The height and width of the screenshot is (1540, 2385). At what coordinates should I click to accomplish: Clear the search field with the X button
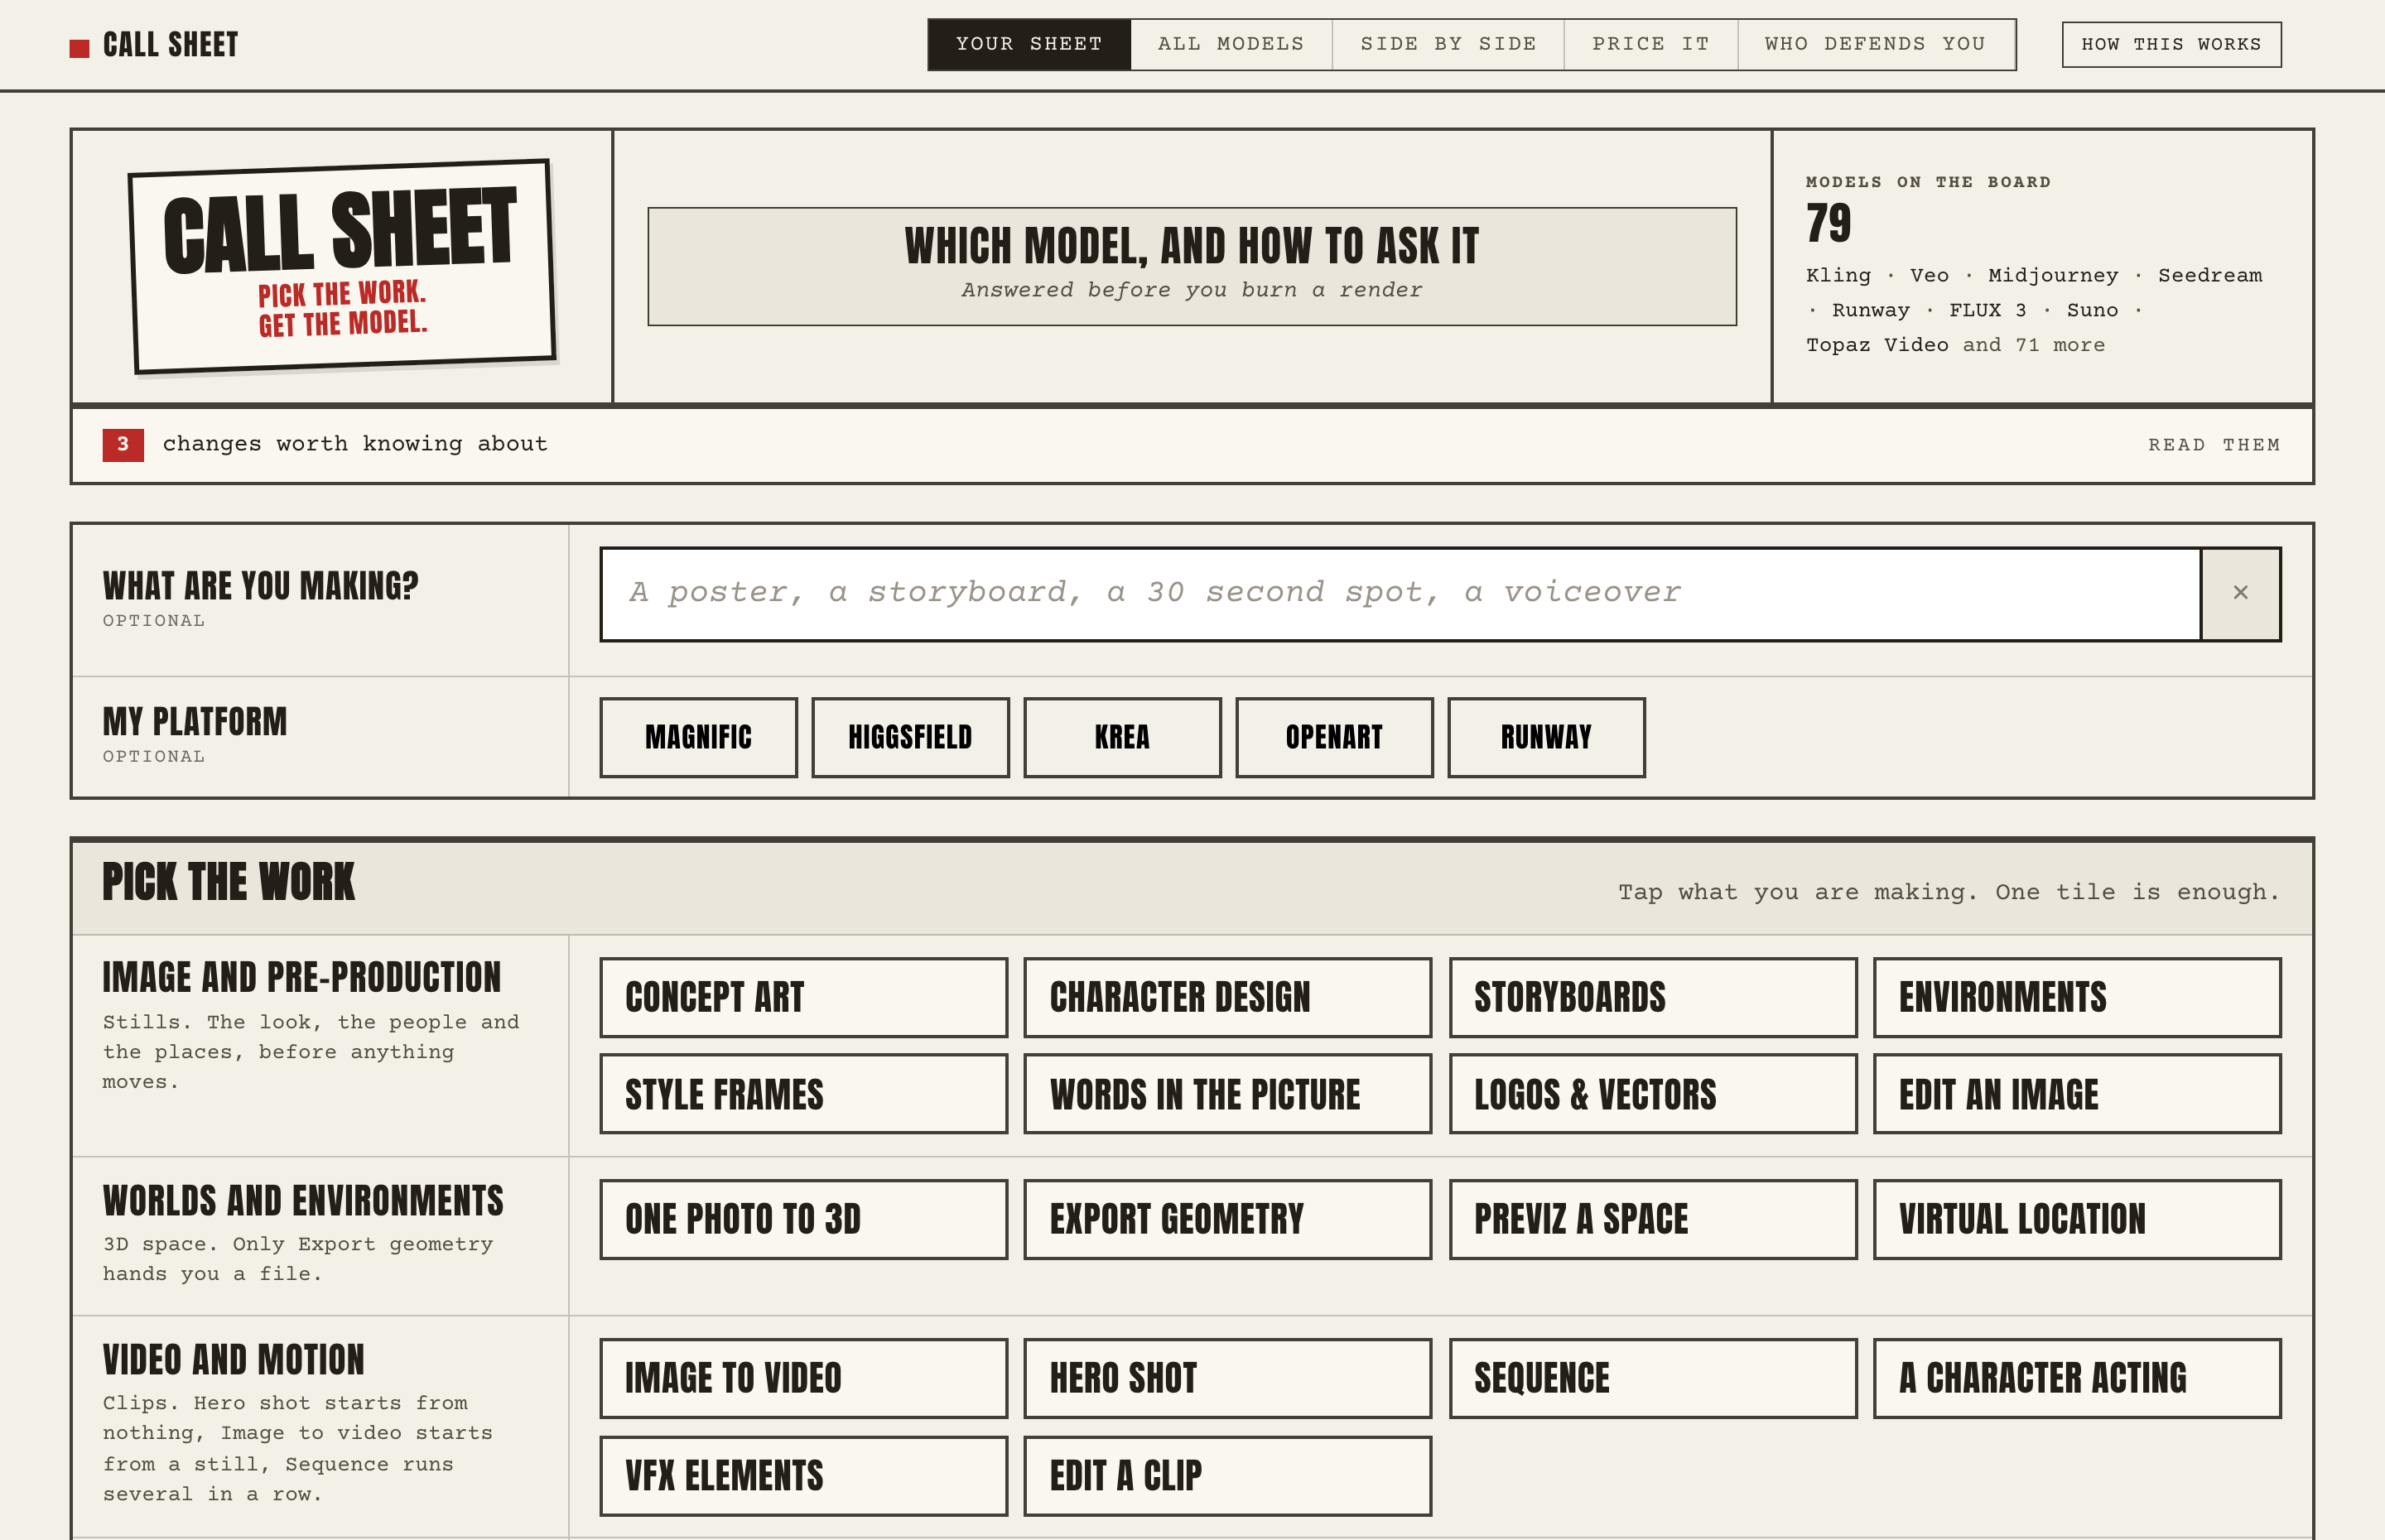(2240, 593)
